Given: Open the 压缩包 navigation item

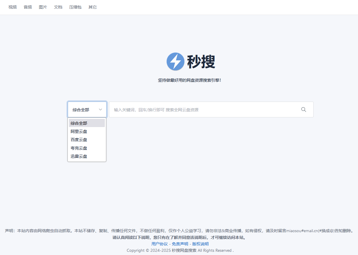Looking at the screenshot, I should [75, 7].
